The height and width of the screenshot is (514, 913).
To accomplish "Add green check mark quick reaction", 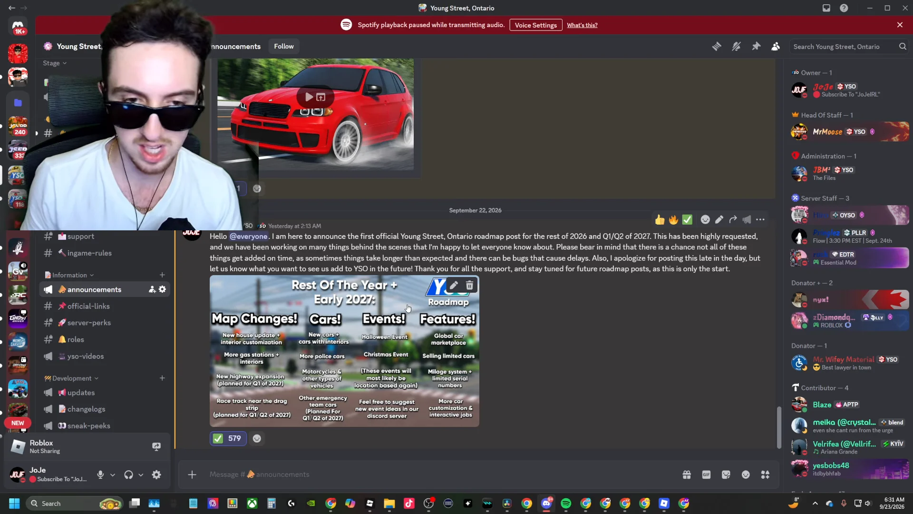I will 687,219.
